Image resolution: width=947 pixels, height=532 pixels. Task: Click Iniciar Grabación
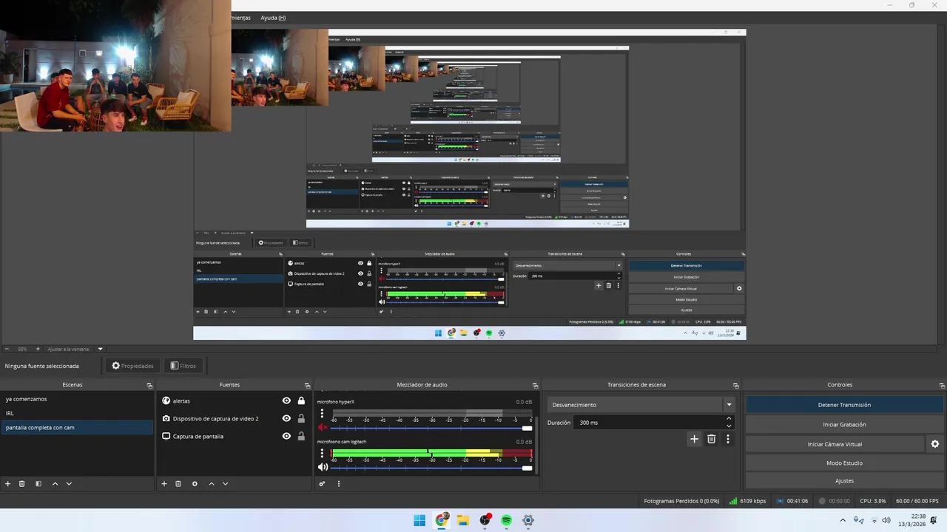844,425
